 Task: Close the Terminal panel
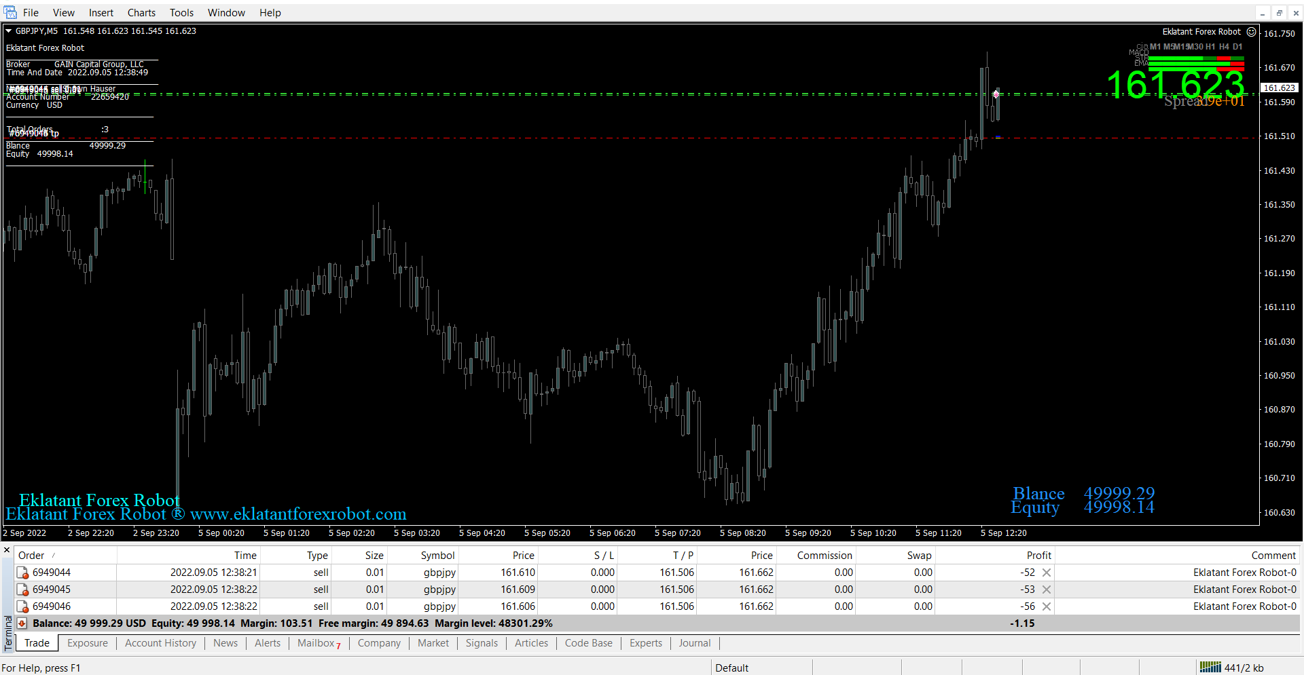coord(7,550)
